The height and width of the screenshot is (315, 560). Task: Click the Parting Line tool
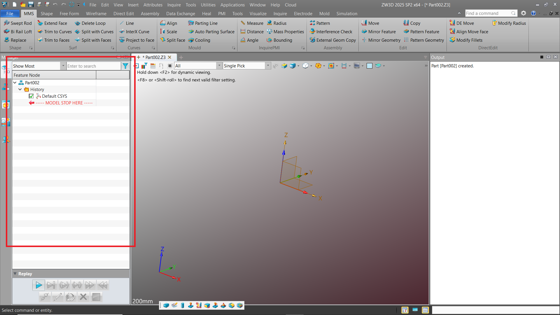point(203,23)
